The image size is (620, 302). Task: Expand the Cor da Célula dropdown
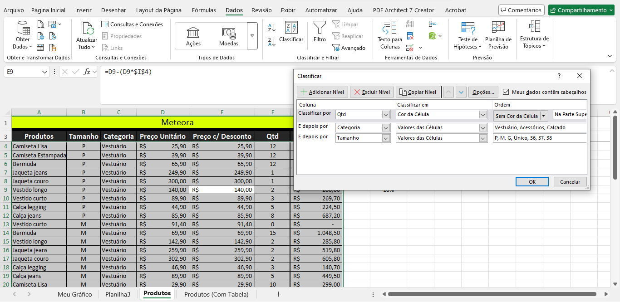(x=483, y=115)
